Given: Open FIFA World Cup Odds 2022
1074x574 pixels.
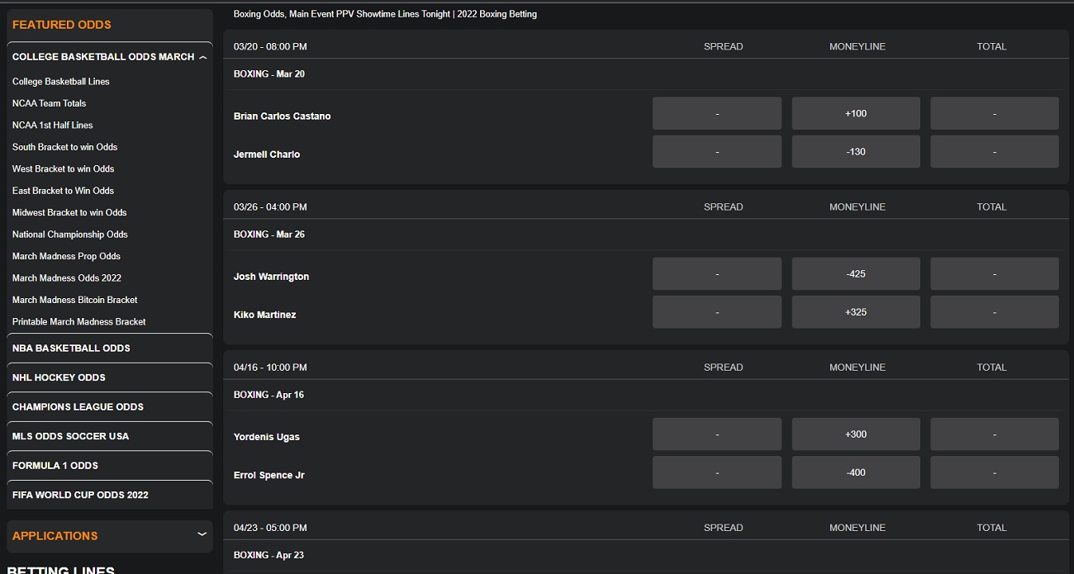Looking at the screenshot, I should 107,495.
